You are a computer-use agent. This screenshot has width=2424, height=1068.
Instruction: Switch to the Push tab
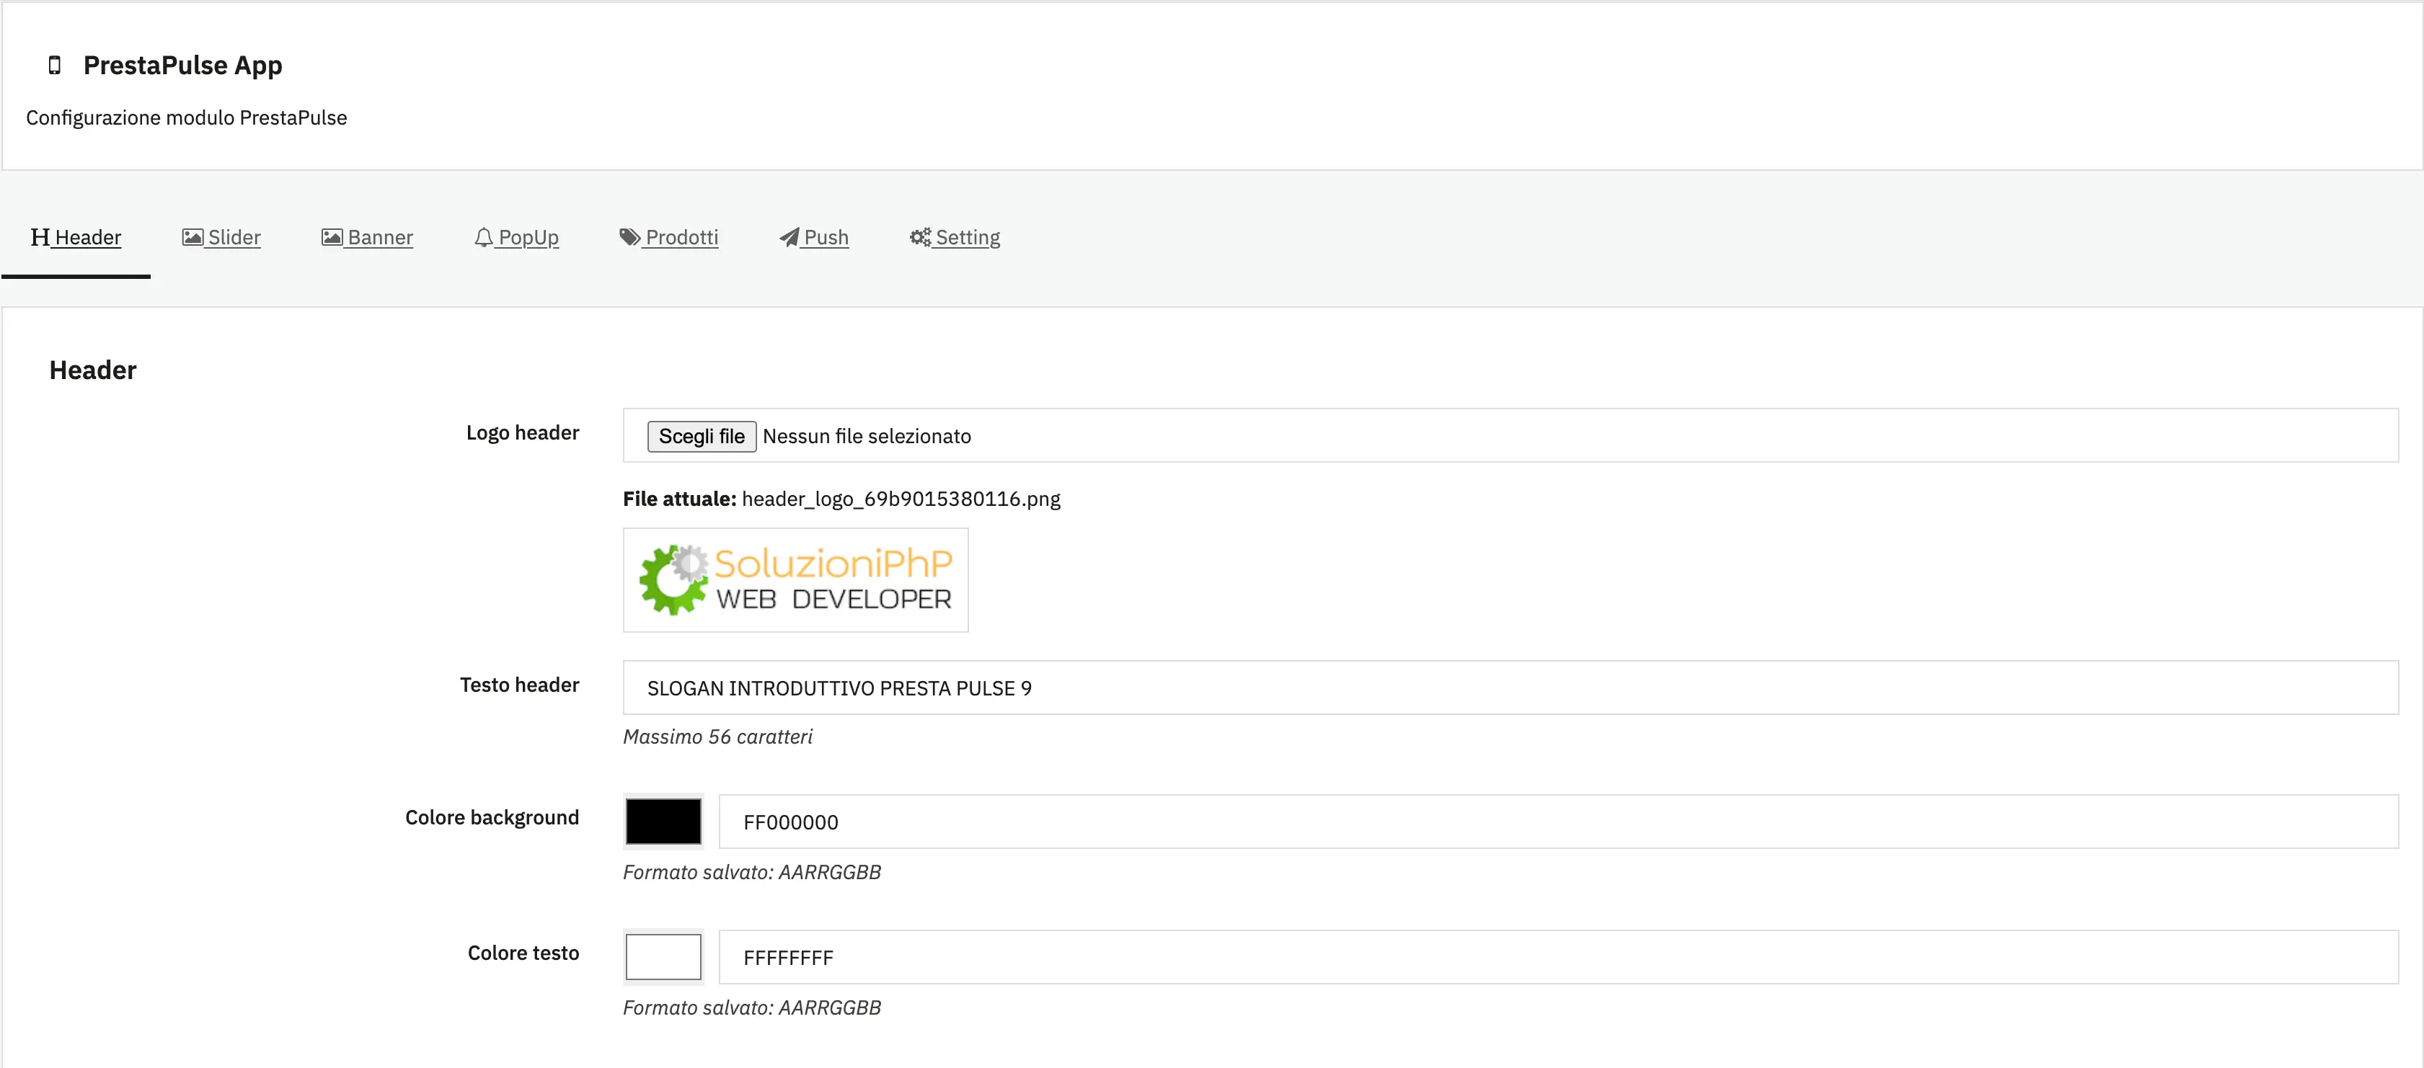pos(826,237)
